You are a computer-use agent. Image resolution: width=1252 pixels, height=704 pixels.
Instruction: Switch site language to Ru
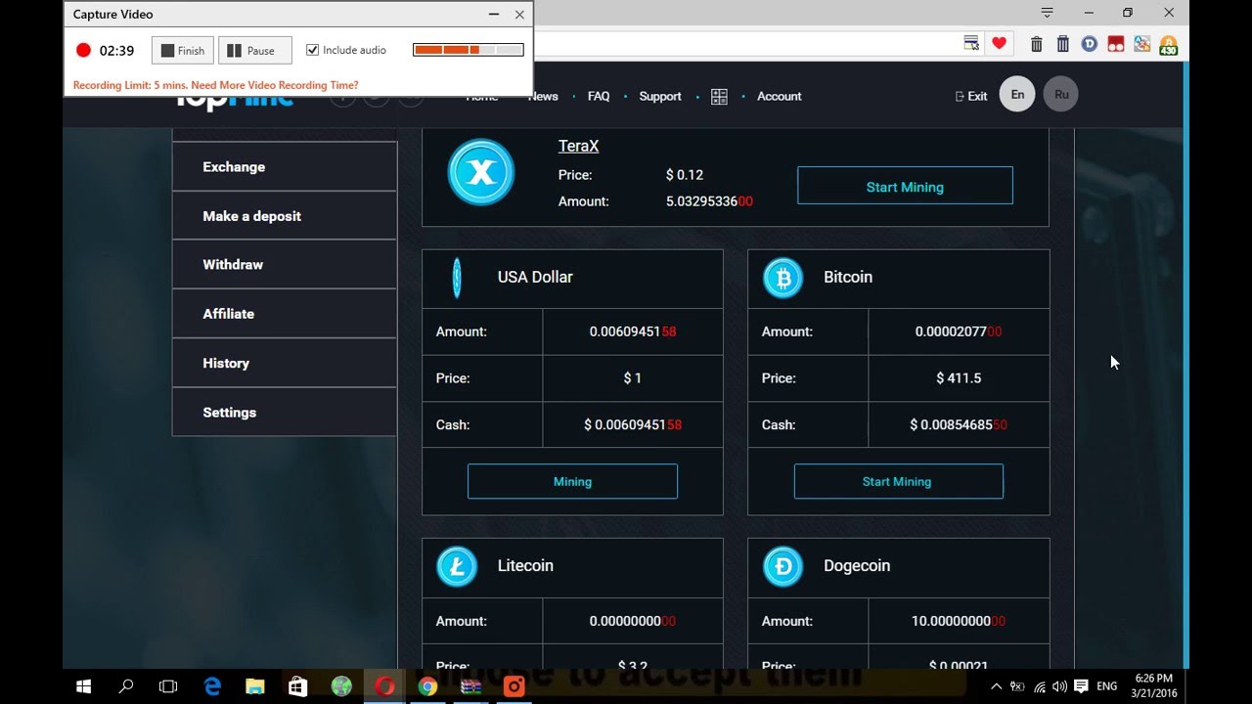tap(1061, 95)
